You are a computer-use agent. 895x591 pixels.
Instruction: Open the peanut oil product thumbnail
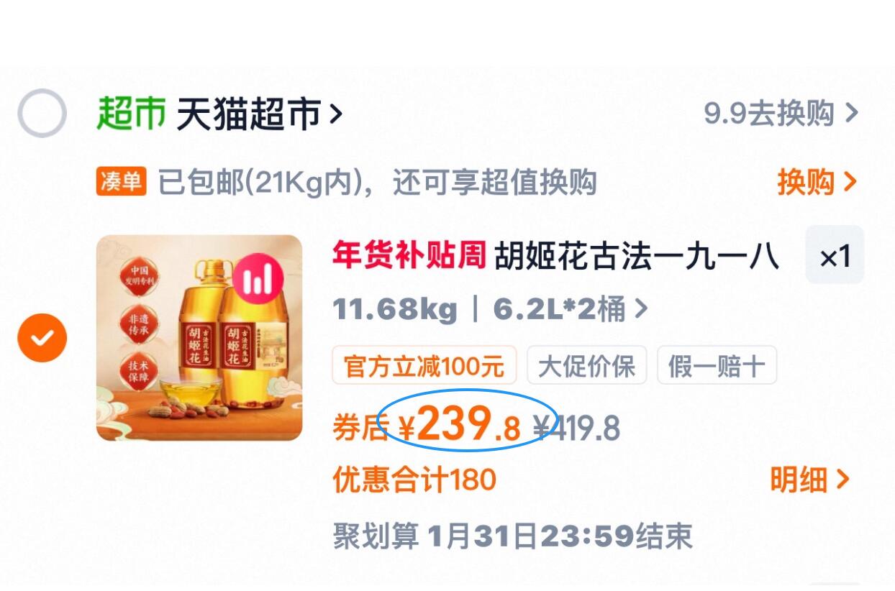click(199, 338)
